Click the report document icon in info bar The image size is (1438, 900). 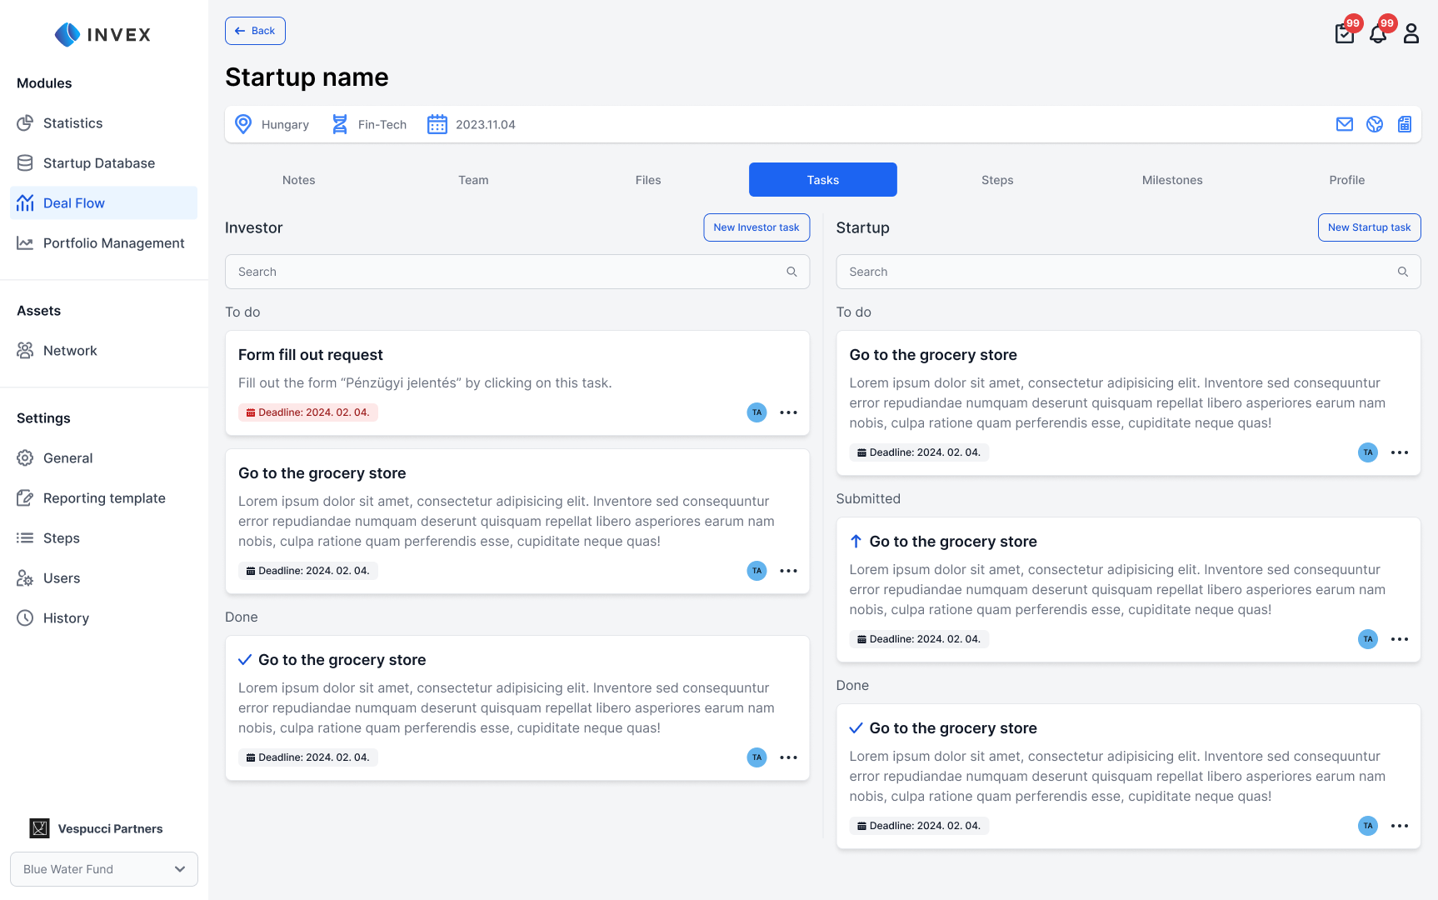[1405, 124]
